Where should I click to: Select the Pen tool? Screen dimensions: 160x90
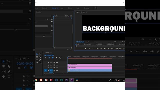click(40, 60)
